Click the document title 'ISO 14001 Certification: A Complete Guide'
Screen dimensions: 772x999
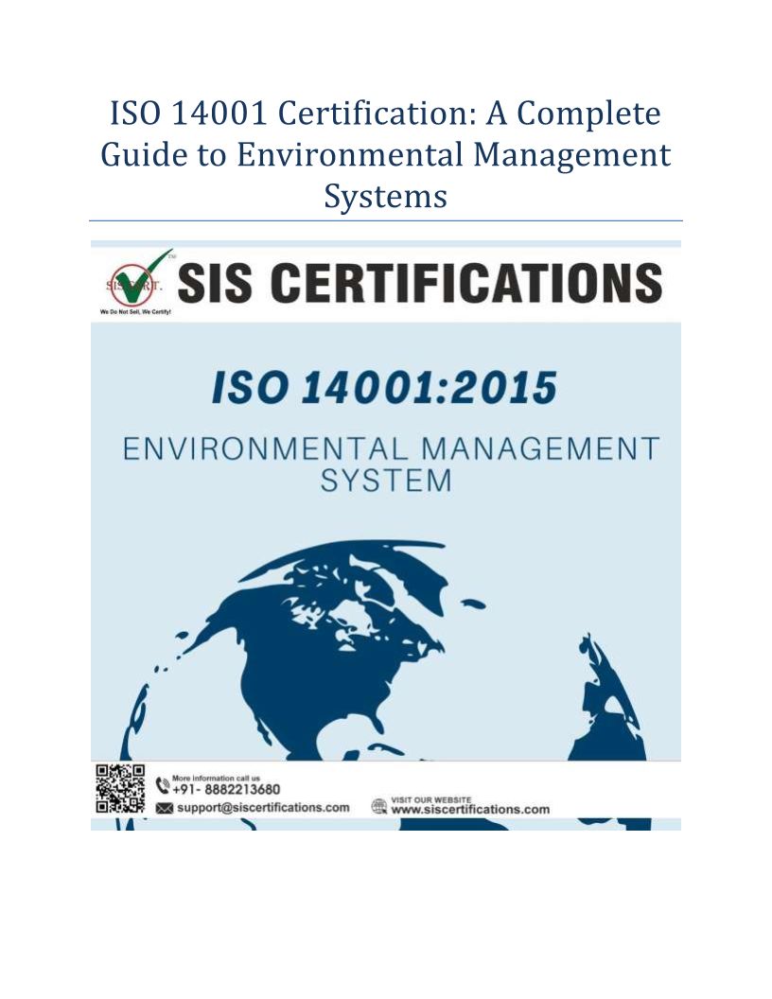point(385,154)
